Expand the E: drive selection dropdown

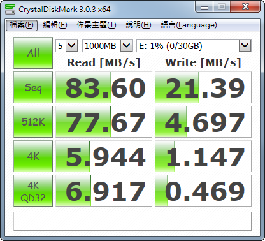194,45
